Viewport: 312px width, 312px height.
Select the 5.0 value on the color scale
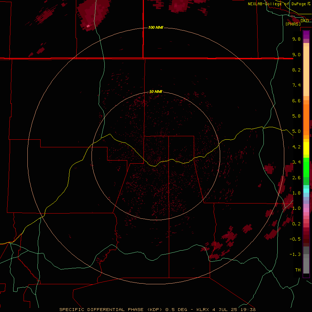point(296,131)
